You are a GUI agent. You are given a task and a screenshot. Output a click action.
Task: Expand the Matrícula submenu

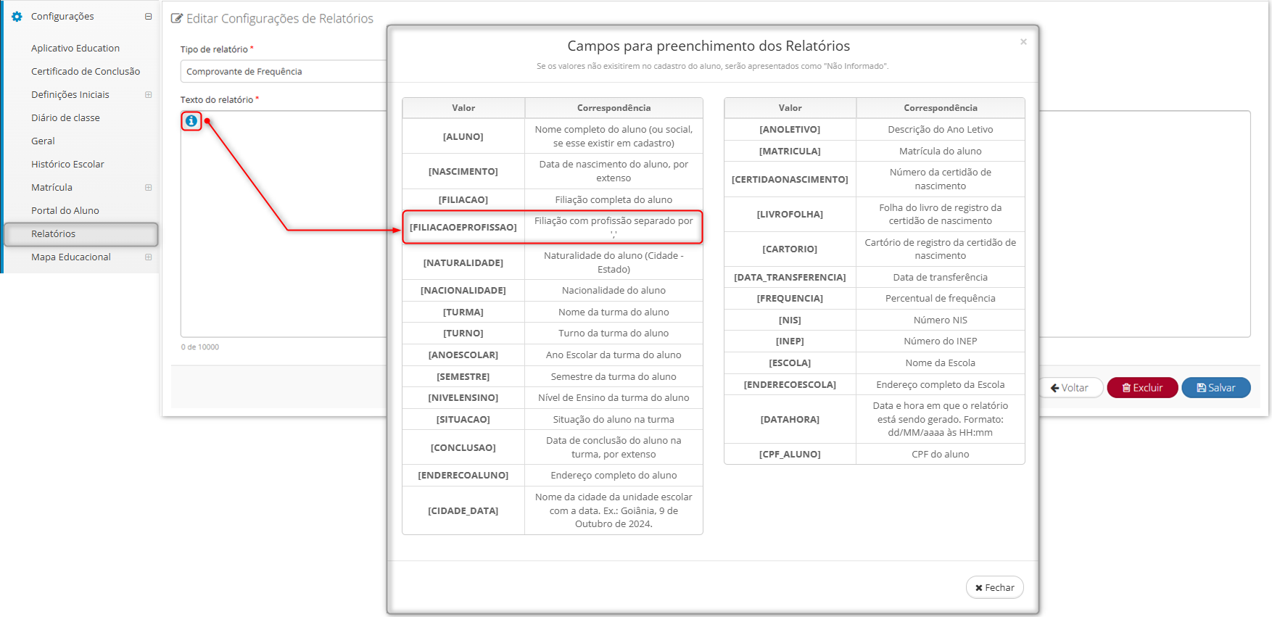click(148, 187)
